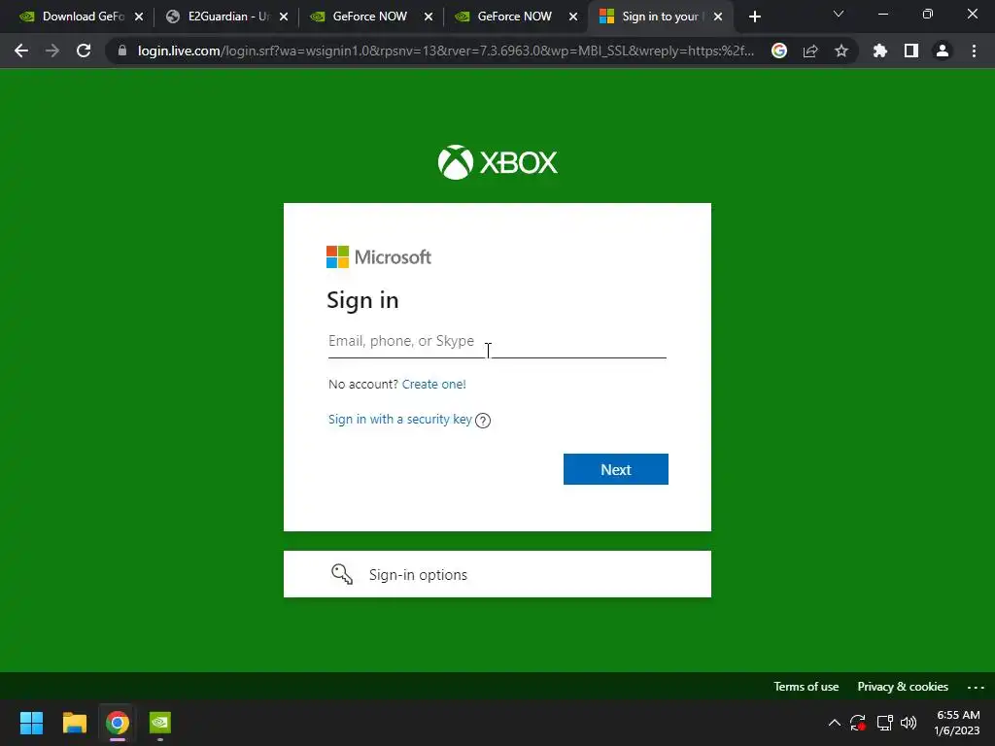The height and width of the screenshot is (746, 995).
Task: Open Sign-in options
Action: (497, 574)
